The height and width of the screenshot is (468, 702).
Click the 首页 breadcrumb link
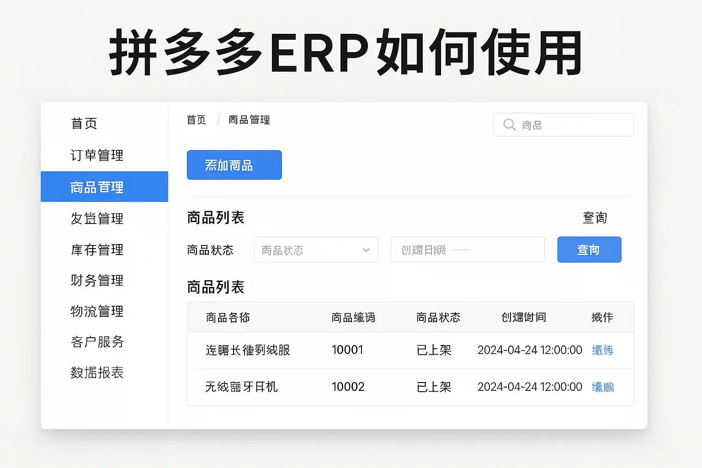(197, 120)
